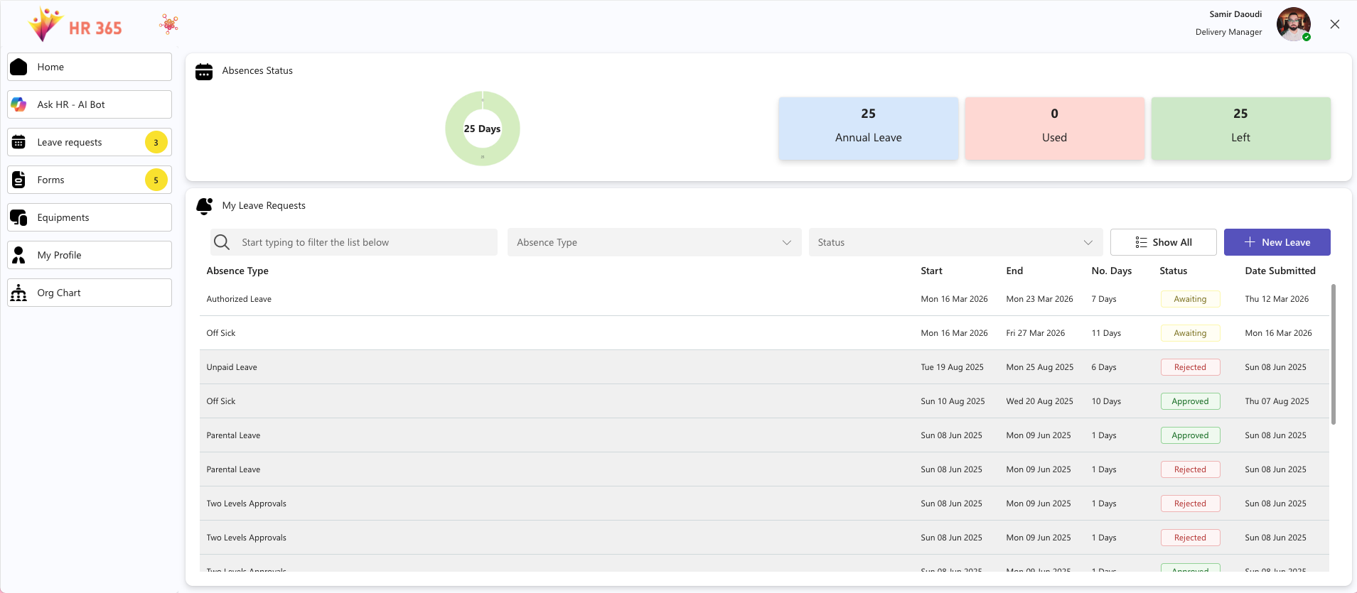Click the 25 Days donut chart
Image resolution: width=1357 pixels, height=593 pixels.
click(483, 129)
